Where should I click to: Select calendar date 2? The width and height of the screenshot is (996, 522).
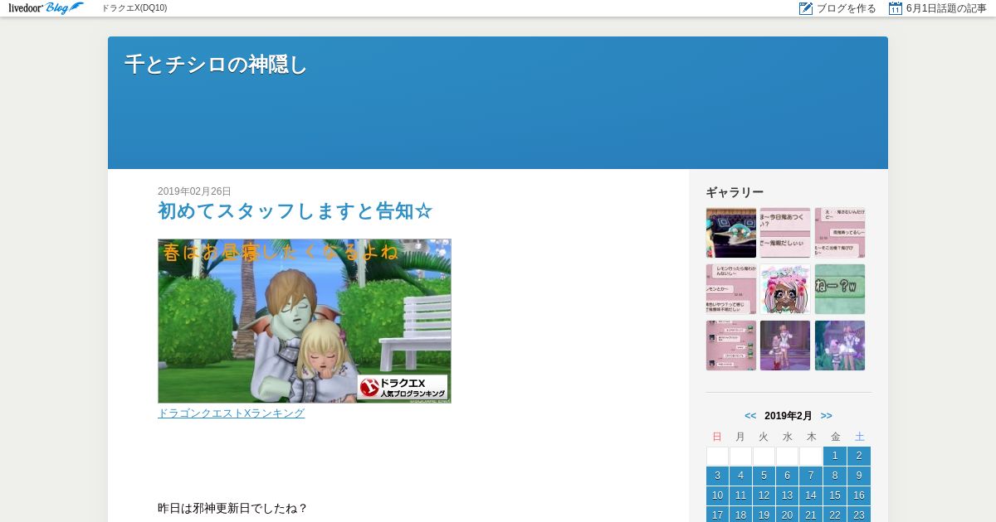(859, 456)
